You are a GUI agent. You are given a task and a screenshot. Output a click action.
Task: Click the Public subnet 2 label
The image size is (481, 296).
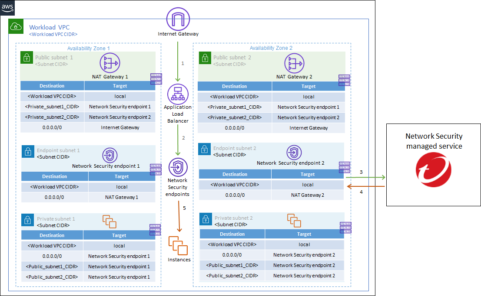tap(232, 57)
